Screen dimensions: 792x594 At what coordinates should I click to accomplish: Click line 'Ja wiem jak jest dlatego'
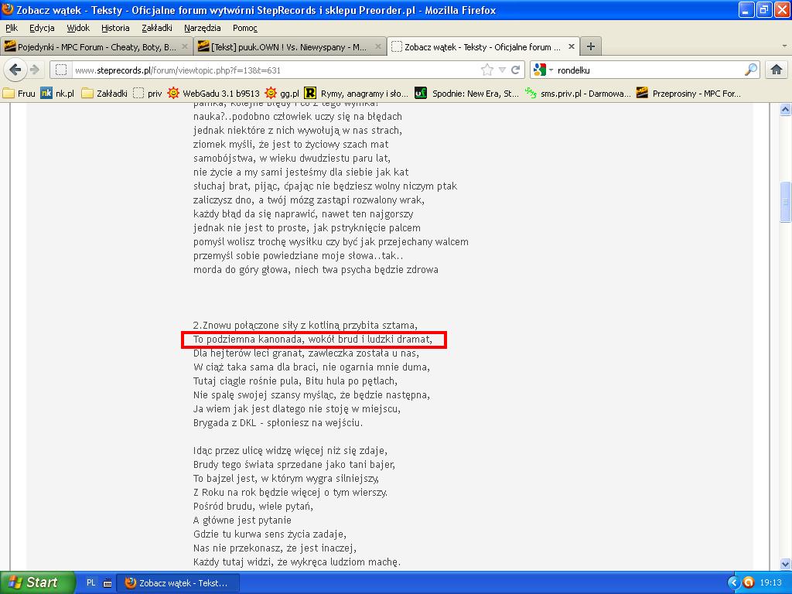click(297, 408)
